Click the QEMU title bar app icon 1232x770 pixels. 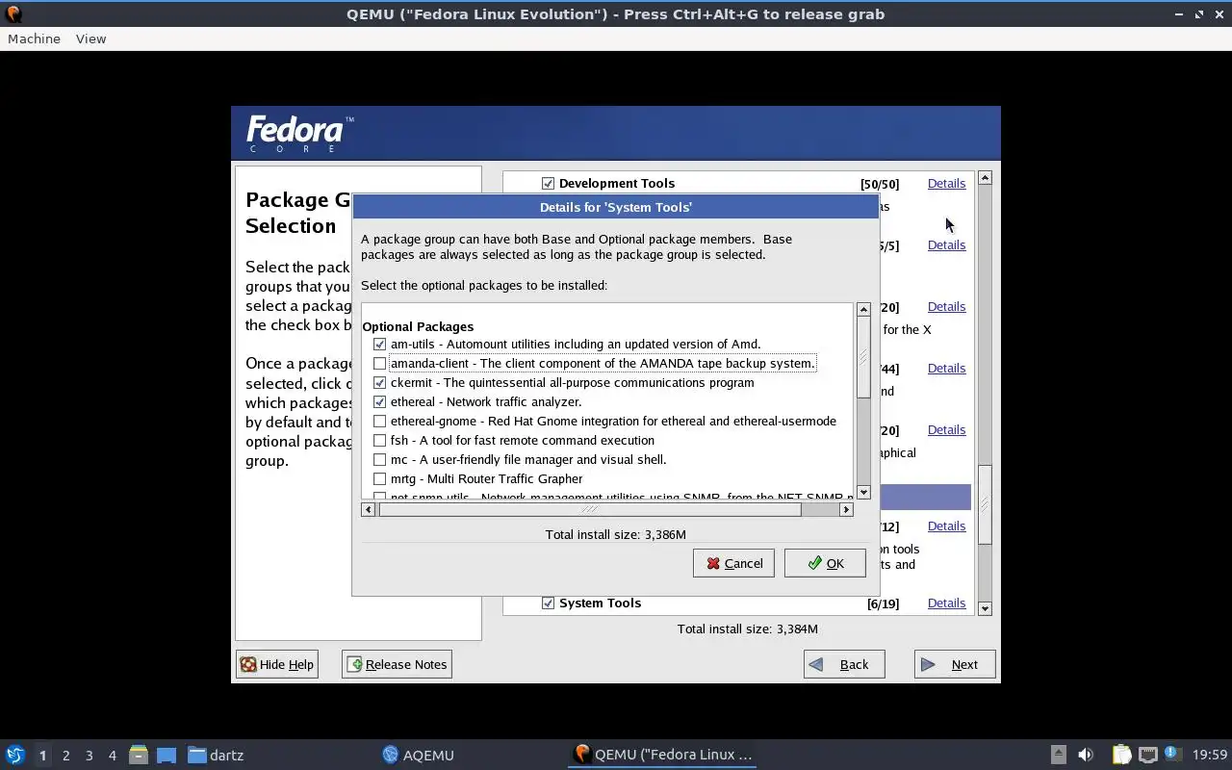(13, 13)
